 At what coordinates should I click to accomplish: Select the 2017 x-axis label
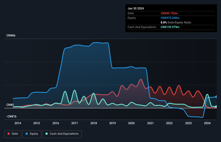click(75, 123)
